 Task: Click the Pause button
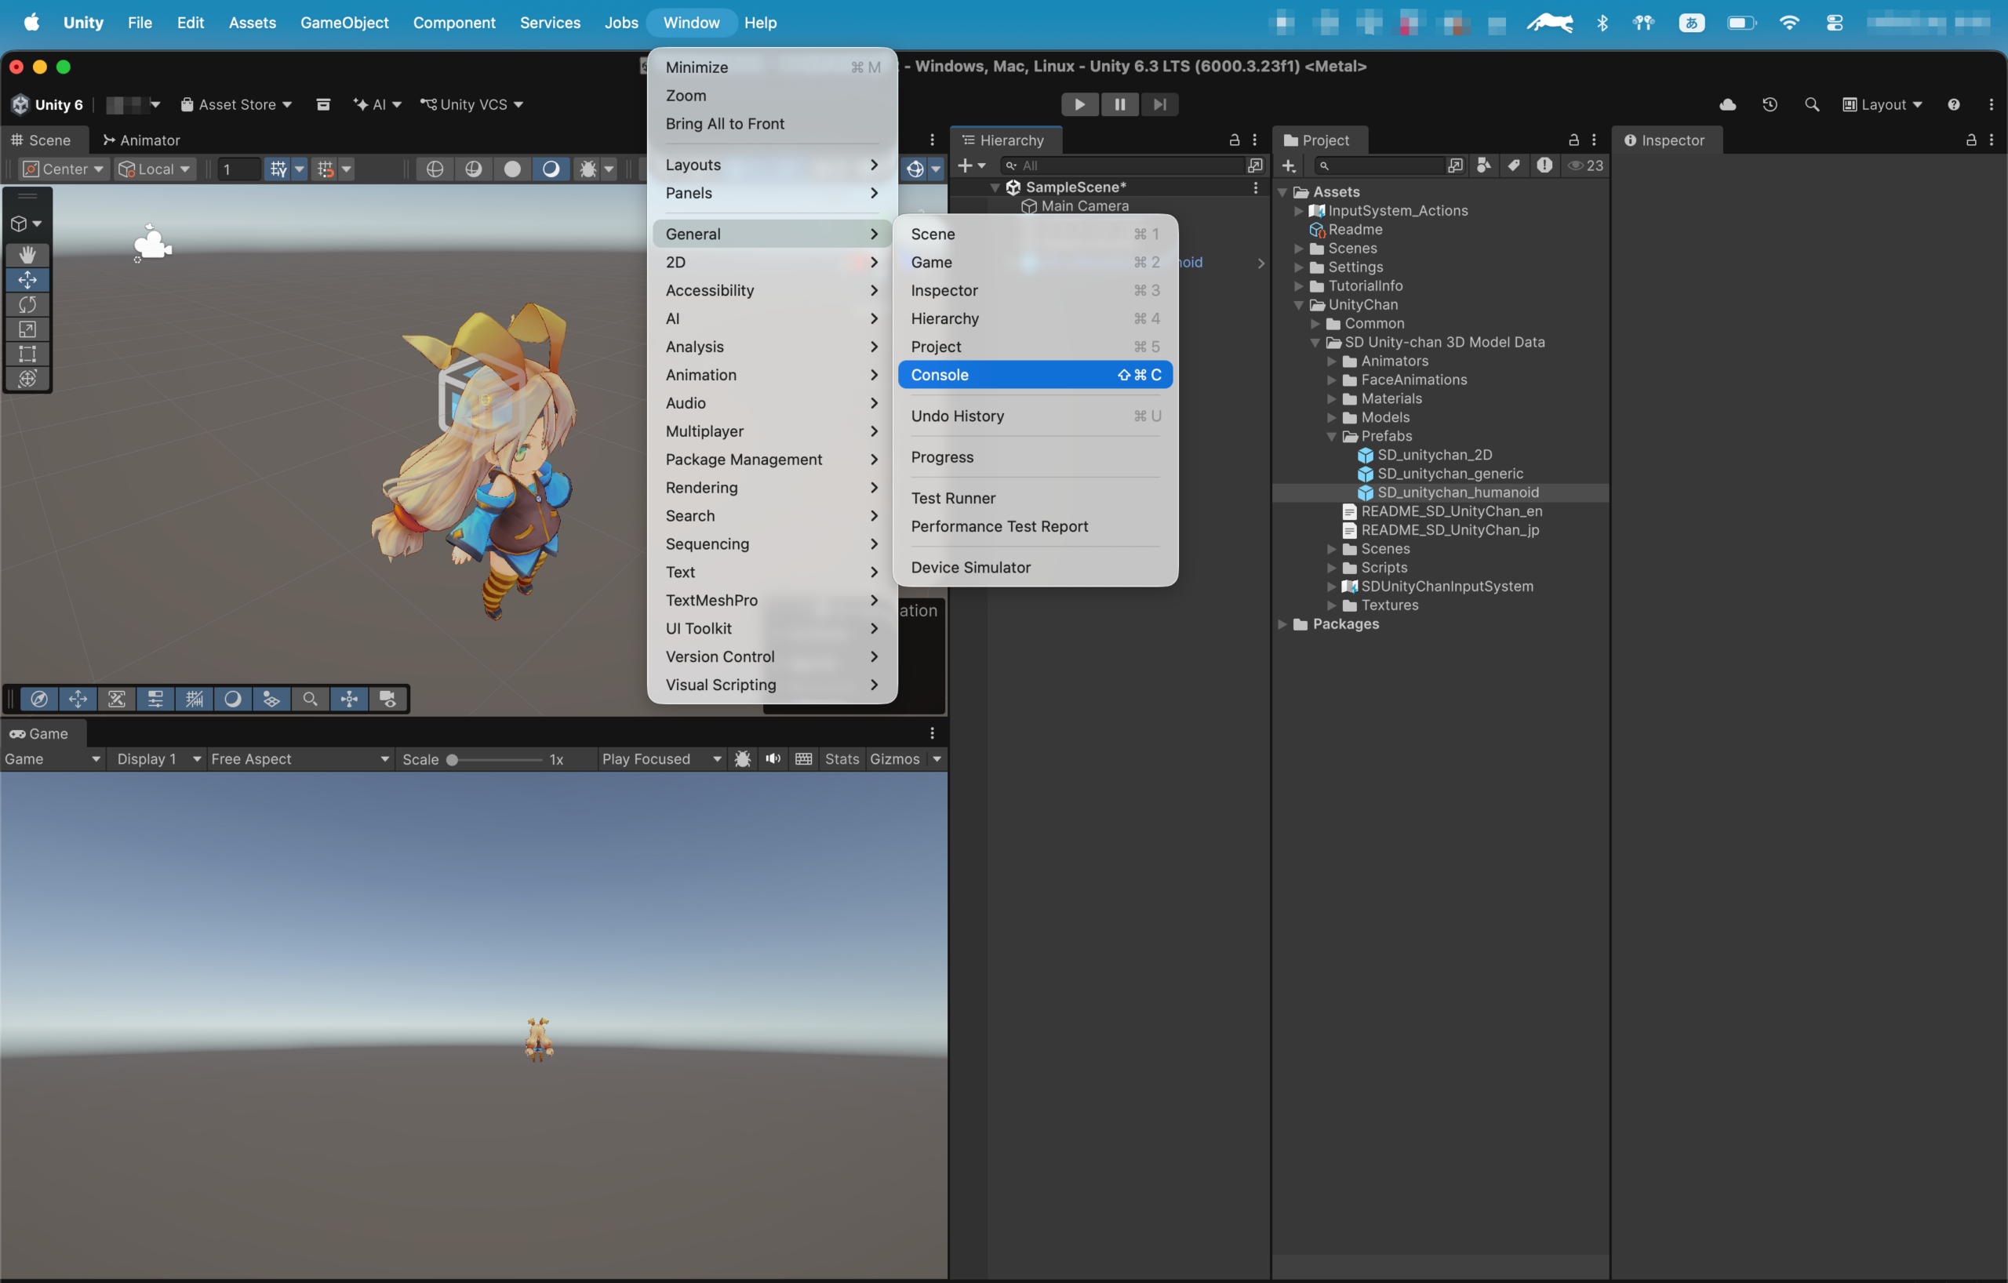[x=1119, y=104]
